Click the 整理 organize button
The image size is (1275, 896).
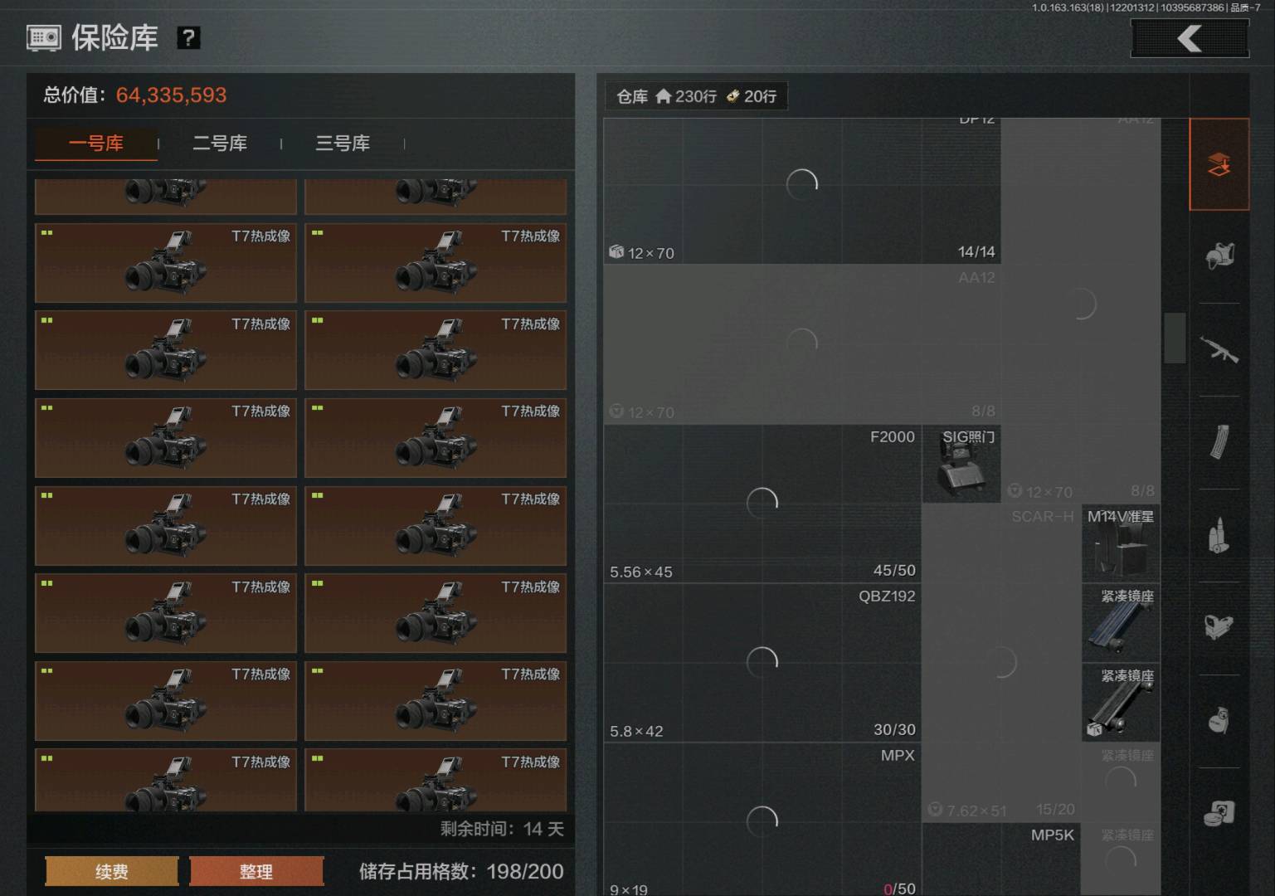tap(256, 871)
